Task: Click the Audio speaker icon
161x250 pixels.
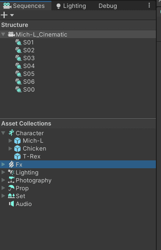Action: coord(11,204)
